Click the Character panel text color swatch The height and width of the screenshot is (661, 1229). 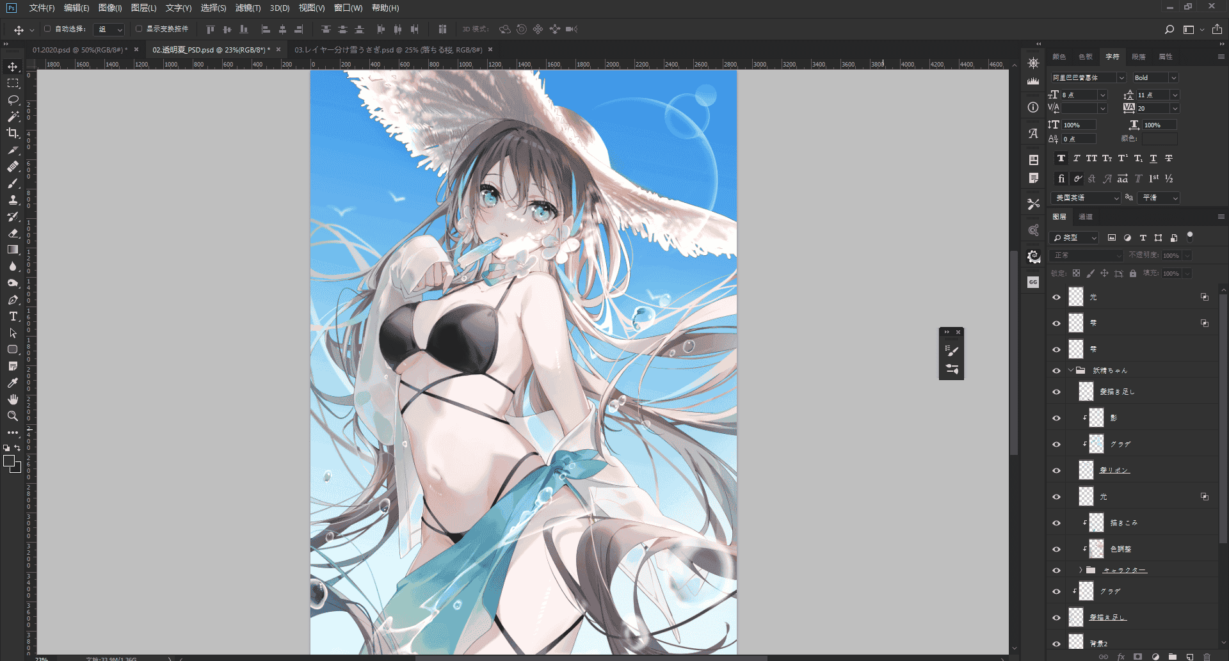pos(1160,139)
